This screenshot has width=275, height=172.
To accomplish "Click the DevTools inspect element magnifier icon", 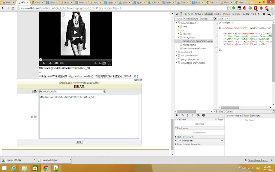I will point(177,14).
